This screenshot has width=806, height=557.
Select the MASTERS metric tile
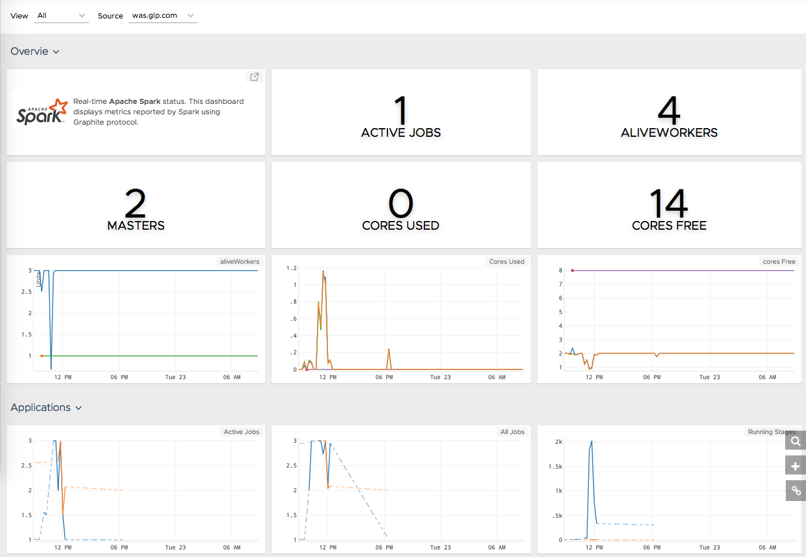(x=136, y=205)
